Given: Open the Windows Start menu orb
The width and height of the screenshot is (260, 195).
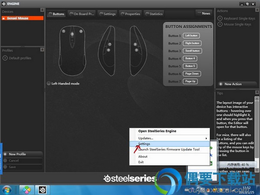Looking at the screenshot, I should 7,190.
